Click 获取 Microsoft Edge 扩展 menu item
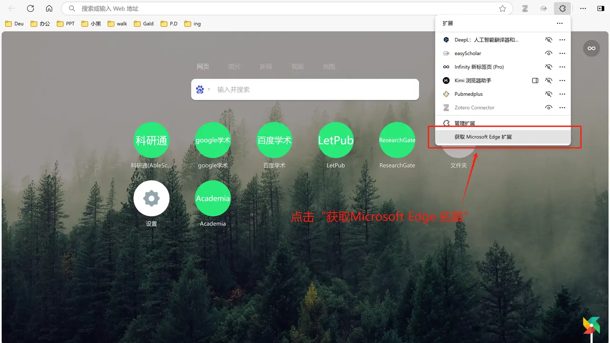This screenshot has height=343, width=610. click(503, 137)
